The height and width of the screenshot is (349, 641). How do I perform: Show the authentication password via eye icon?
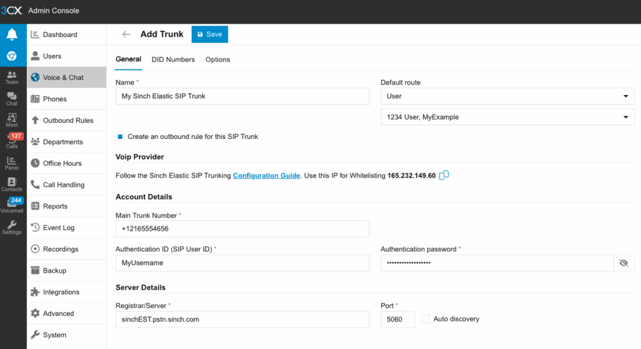tap(623, 263)
